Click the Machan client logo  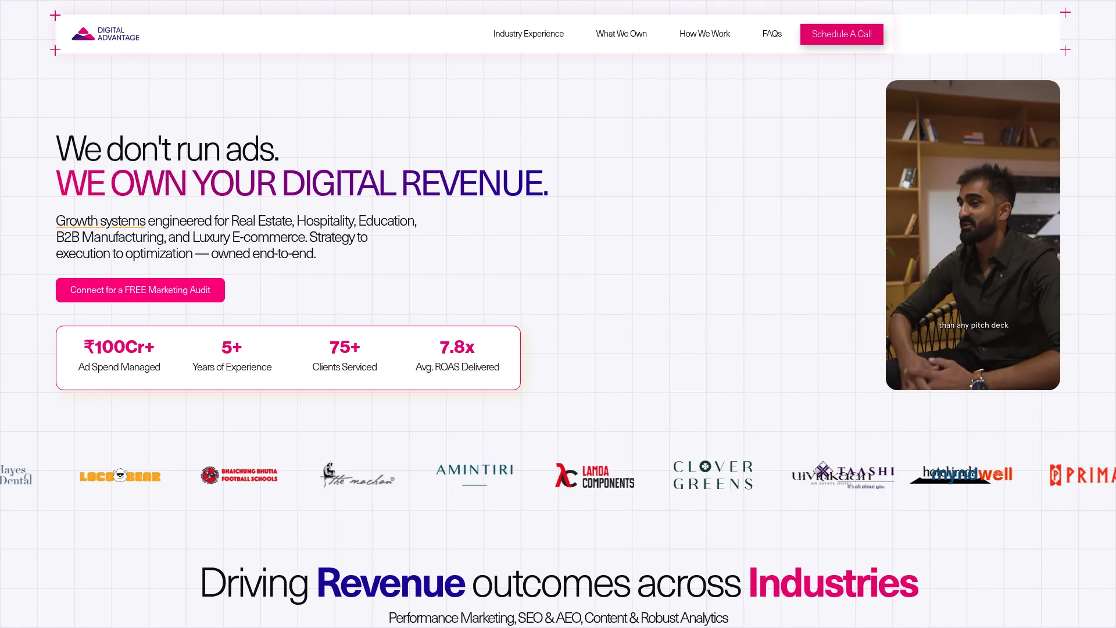click(x=357, y=476)
